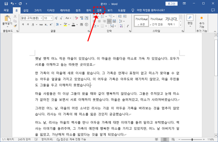Open the Change Case Aa dropdown

[68, 18]
